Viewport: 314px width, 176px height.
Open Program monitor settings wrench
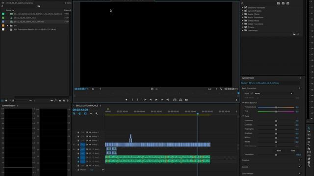[x=221, y=89]
